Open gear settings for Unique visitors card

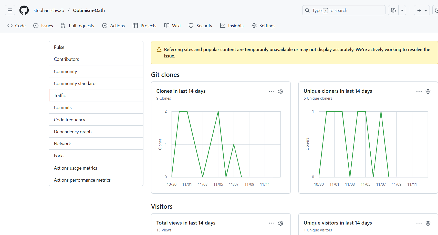[x=428, y=223]
